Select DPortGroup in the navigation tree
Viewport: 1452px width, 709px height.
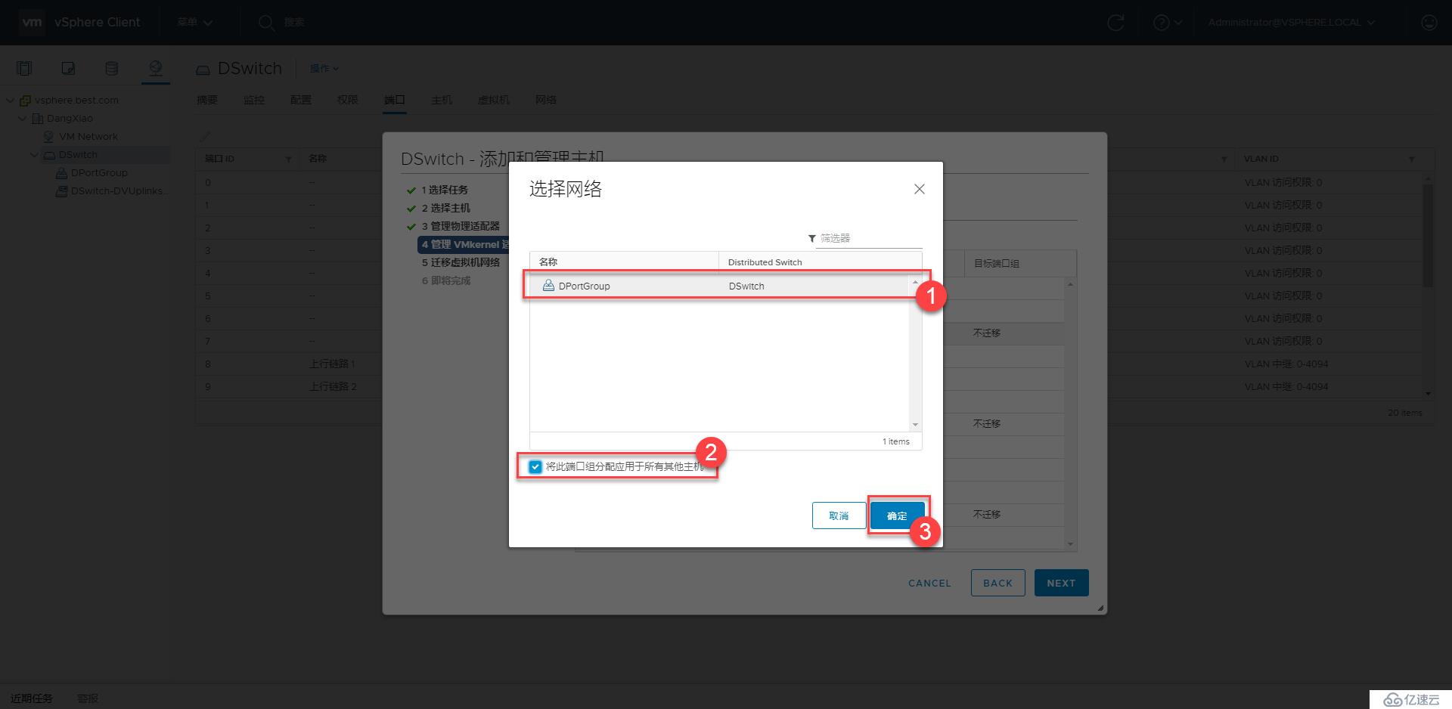click(x=99, y=172)
